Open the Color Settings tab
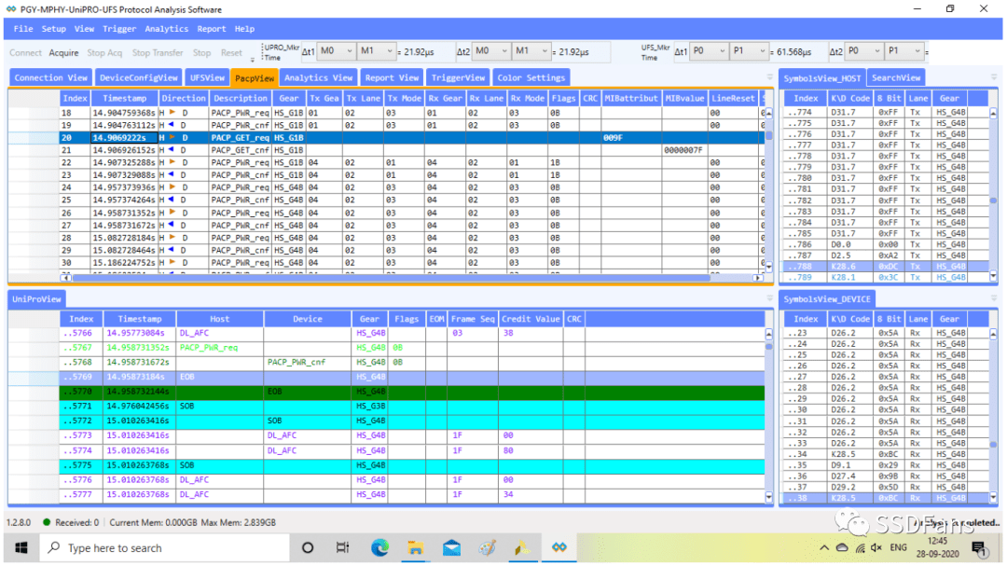1007x566 pixels. [x=531, y=77]
